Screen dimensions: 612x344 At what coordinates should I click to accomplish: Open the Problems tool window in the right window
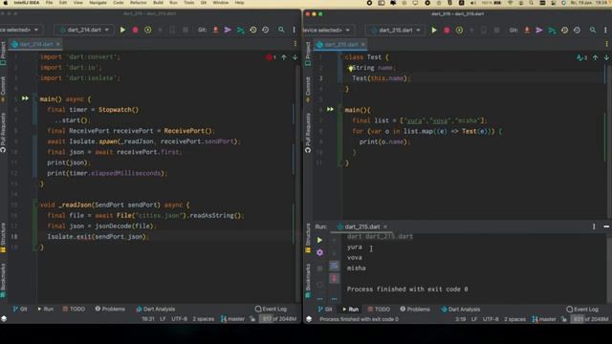(x=414, y=310)
